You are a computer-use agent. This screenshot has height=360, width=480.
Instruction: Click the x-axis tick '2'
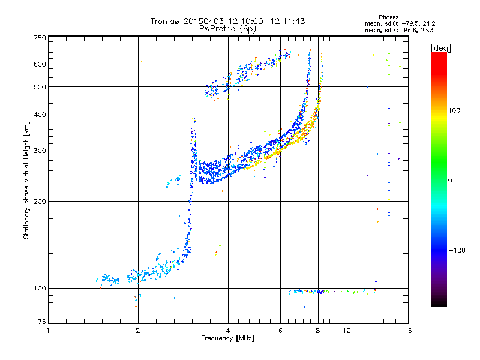click(x=138, y=331)
